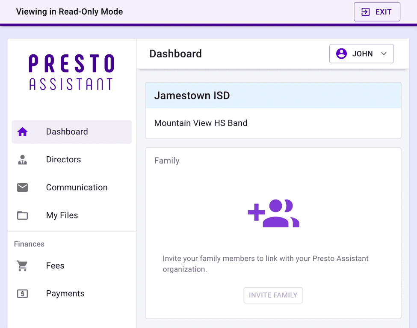417x328 pixels.
Task: Select the Directors person icon
Action: click(22, 160)
